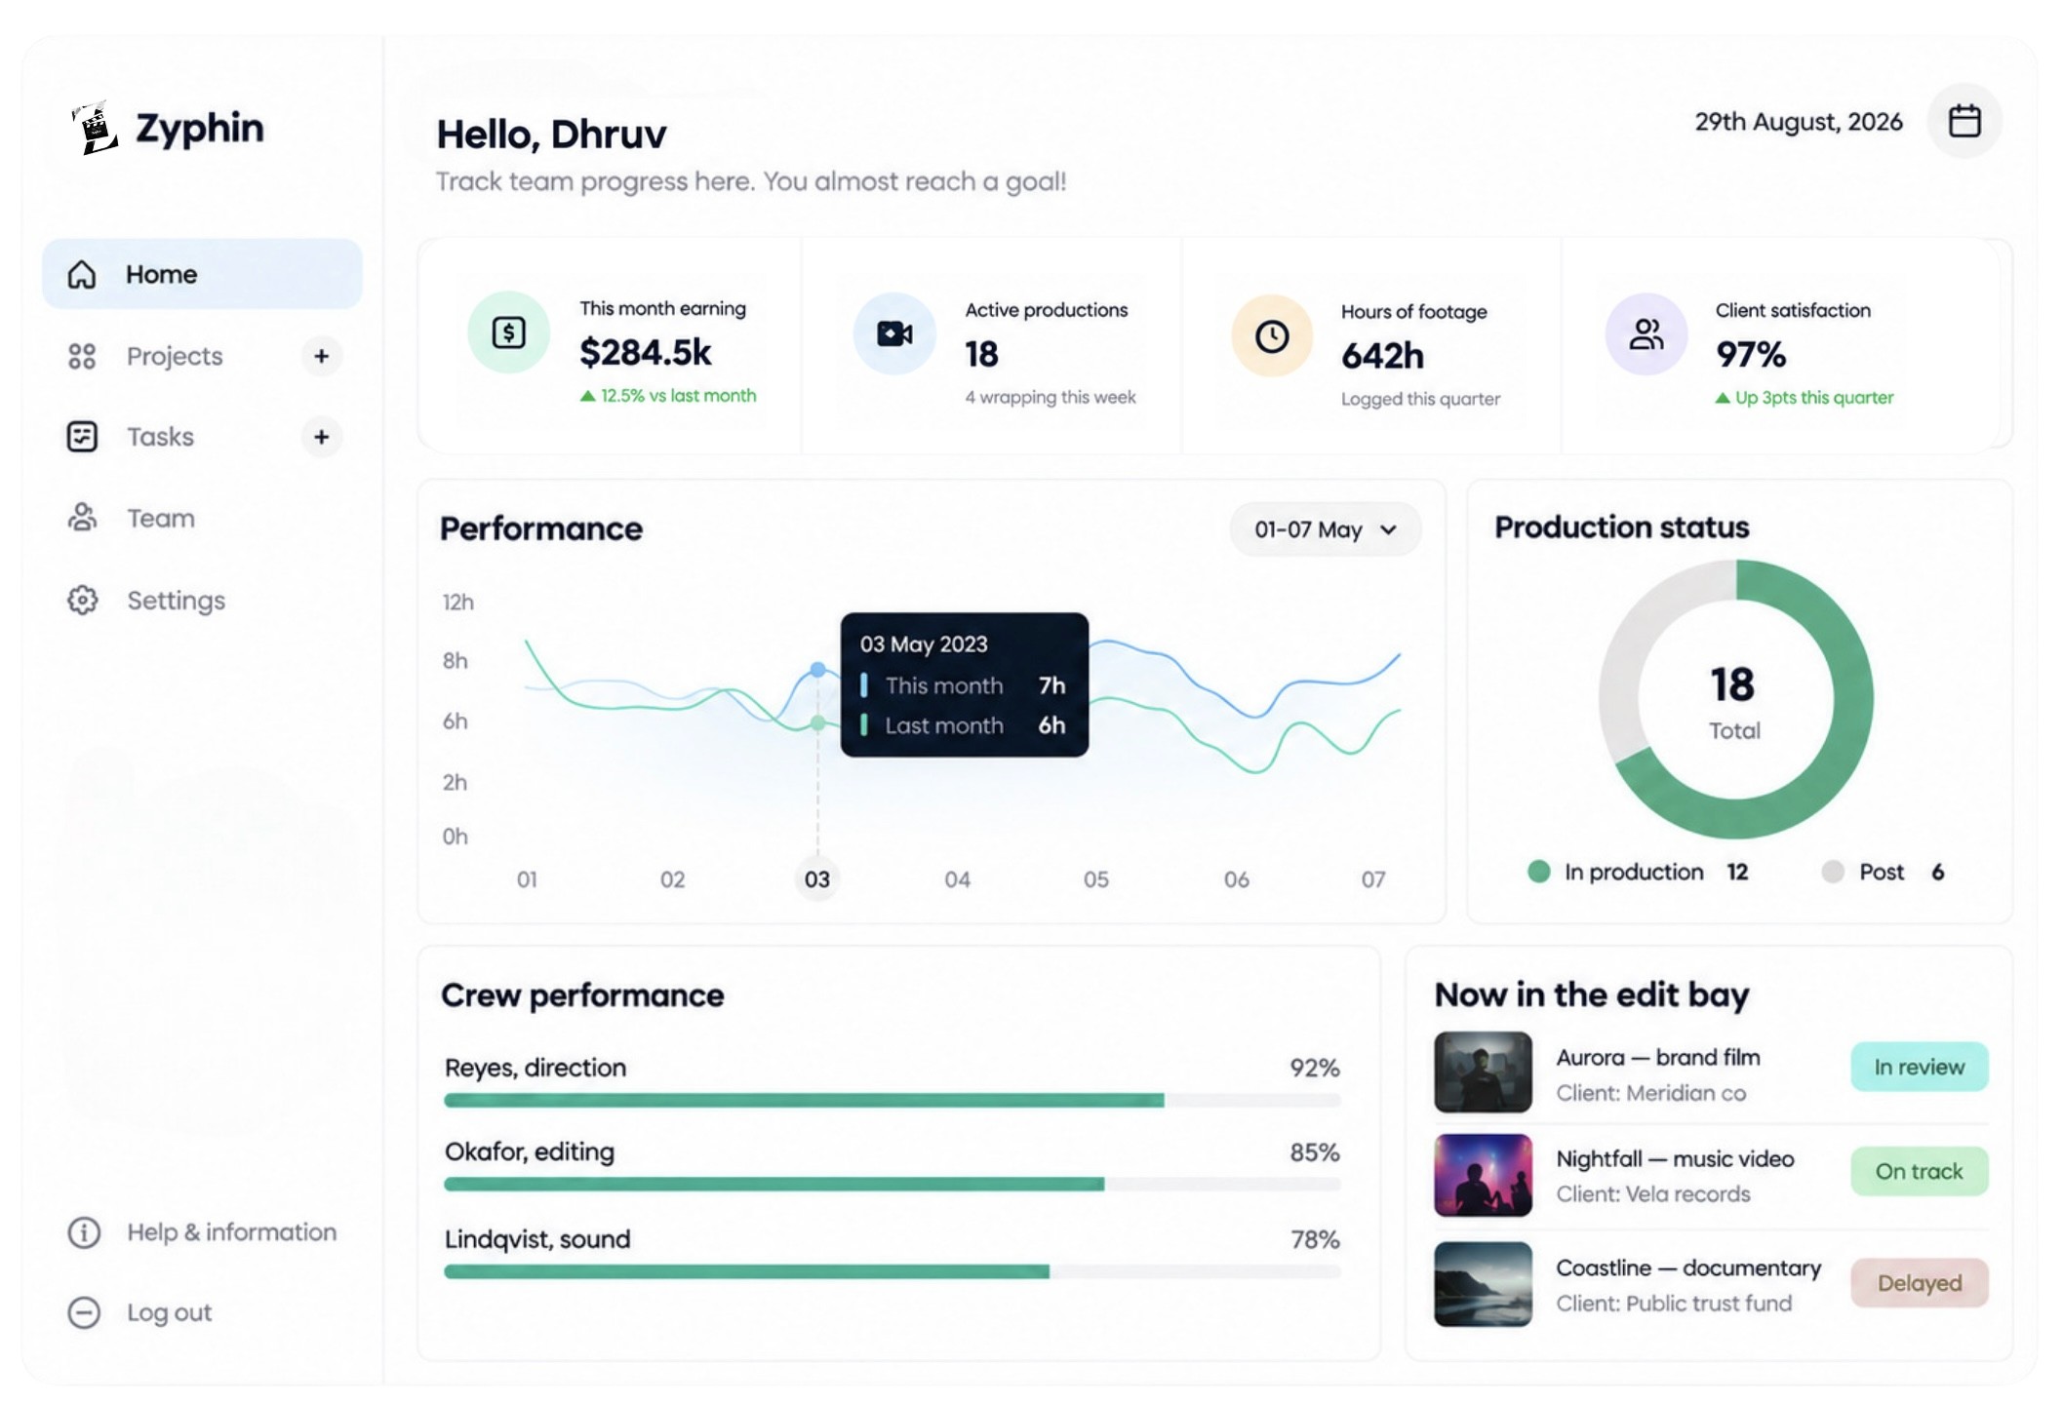Open the calendar icon beside the date
Viewport: 2063px width, 1404px height.
pyautogui.click(x=1964, y=121)
